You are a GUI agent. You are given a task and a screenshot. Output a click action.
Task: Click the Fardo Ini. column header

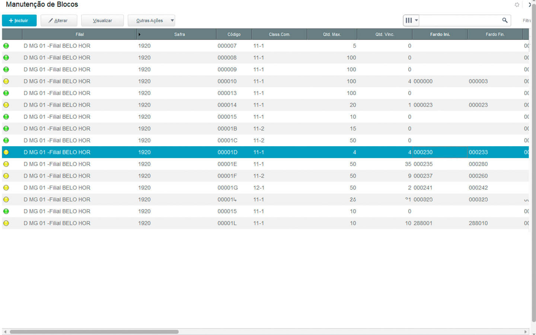(x=440, y=34)
